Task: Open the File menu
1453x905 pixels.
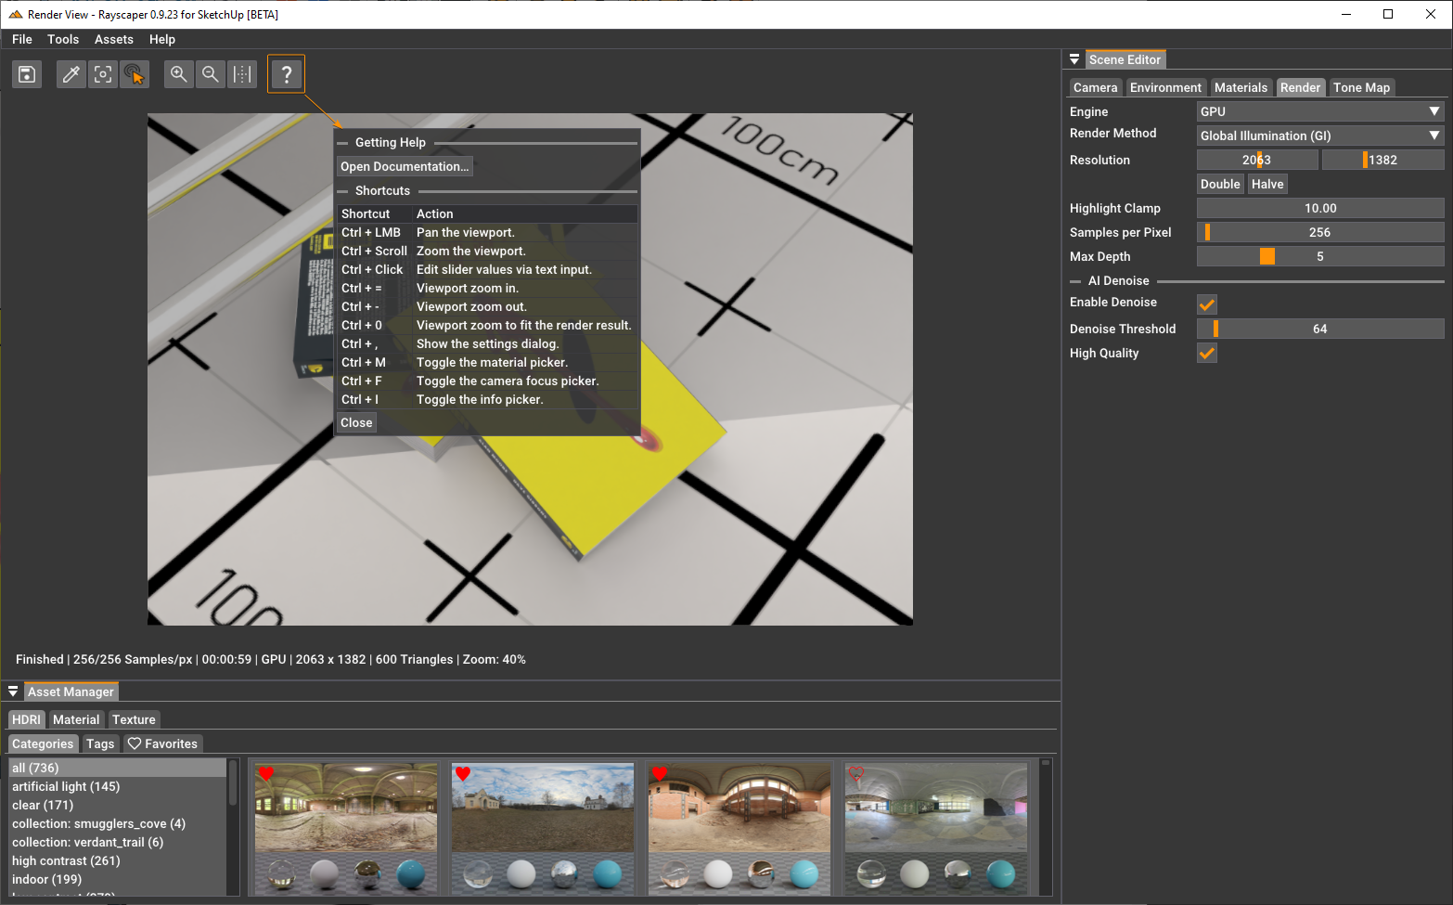Action: pyautogui.click(x=22, y=39)
